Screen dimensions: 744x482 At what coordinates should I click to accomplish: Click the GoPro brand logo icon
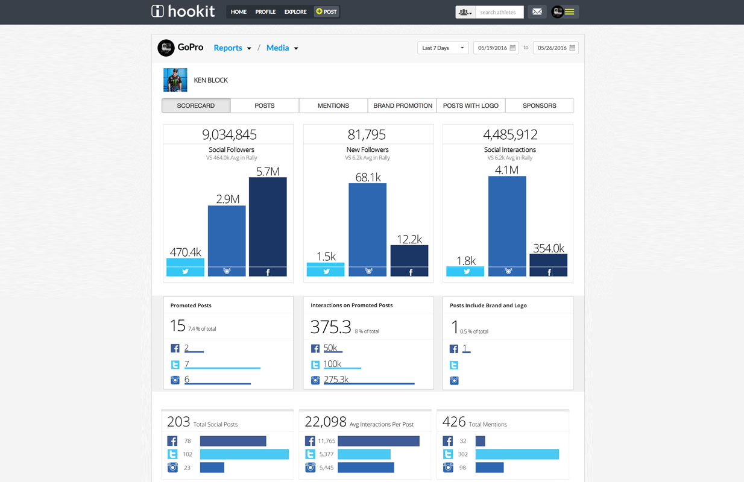point(166,48)
